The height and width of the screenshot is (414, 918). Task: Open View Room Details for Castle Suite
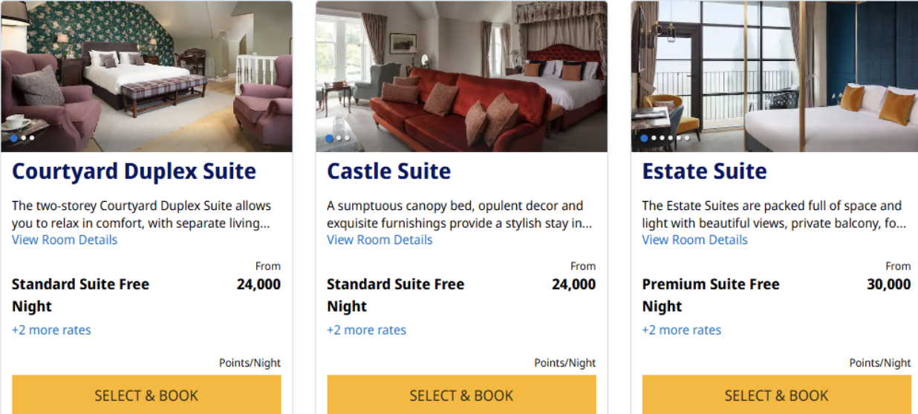pyautogui.click(x=380, y=240)
